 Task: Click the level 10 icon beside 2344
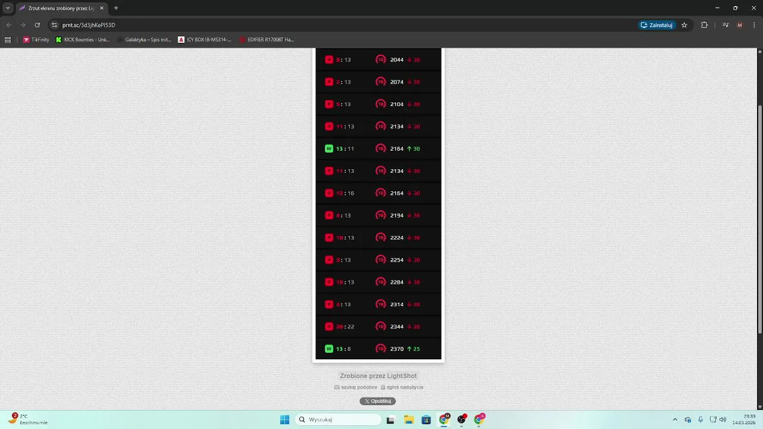click(381, 327)
